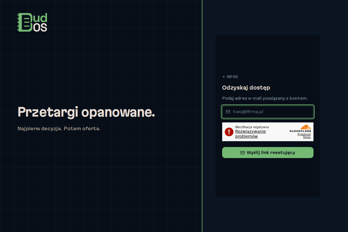Click the envelope icon in email field
The image size is (348, 232).
[x=228, y=112]
